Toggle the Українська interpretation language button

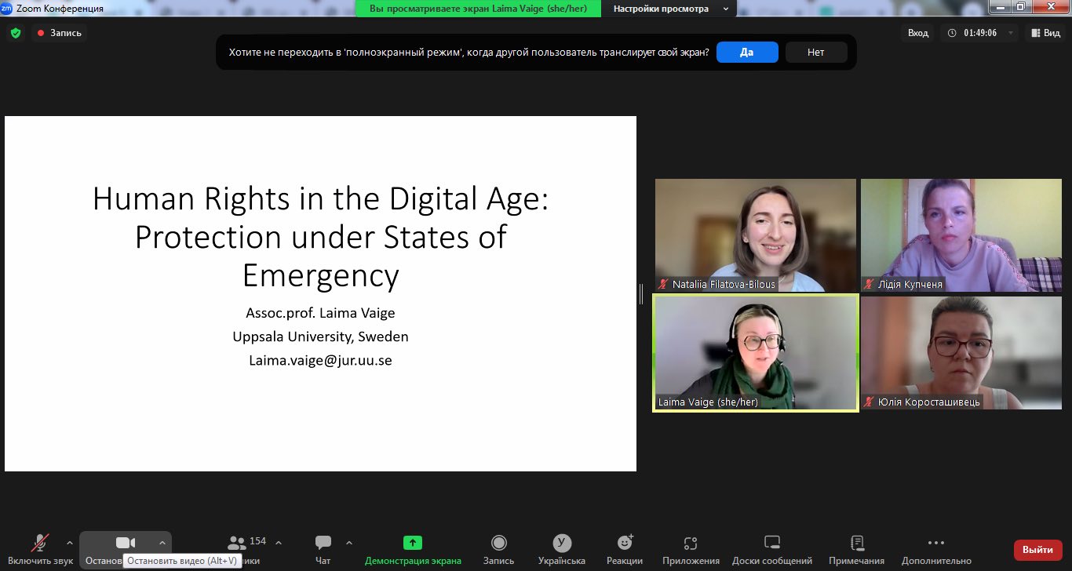(x=561, y=544)
